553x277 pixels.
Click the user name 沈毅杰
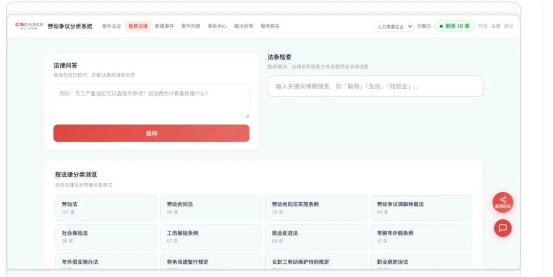pyautogui.click(x=424, y=26)
